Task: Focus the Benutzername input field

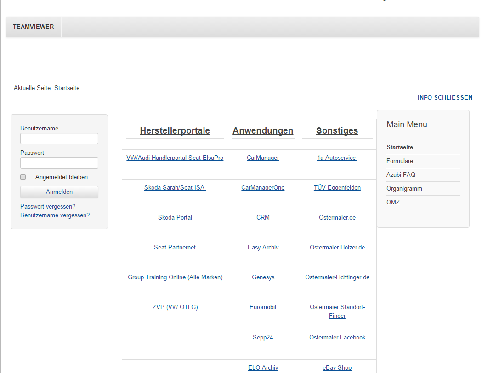Action: coord(59,139)
